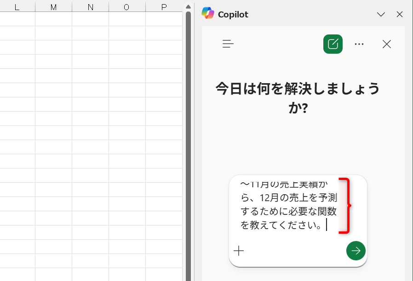Start a new chat with the green icon

[333, 44]
